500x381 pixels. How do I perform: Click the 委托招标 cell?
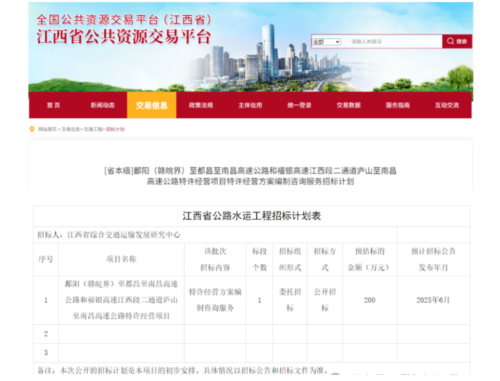pyautogui.click(x=290, y=300)
